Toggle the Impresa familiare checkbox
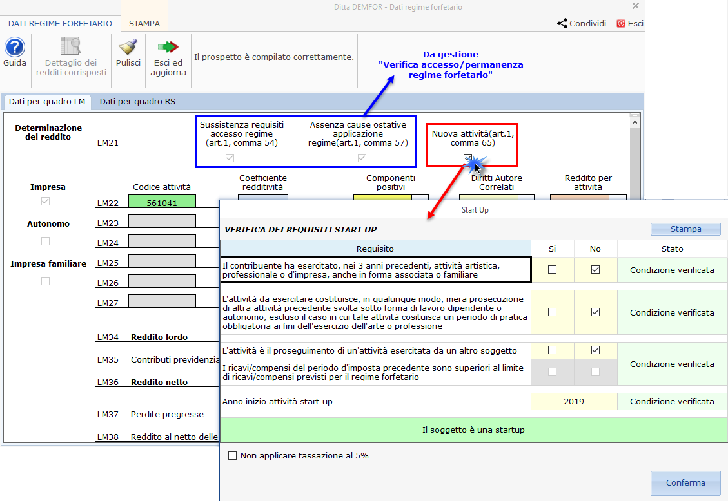 pyautogui.click(x=44, y=281)
